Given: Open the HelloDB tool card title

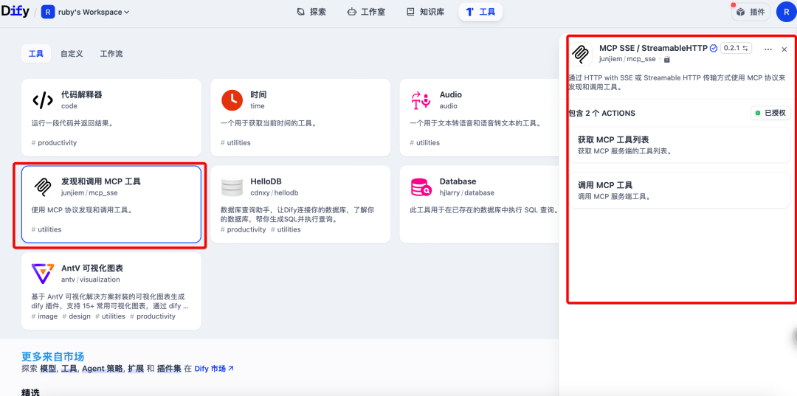Looking at the screenshot, I should (x=266, y=181).
